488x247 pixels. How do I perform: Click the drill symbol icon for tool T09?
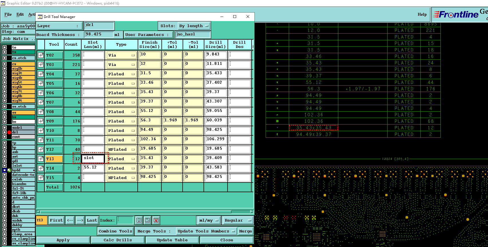click(x=41, y=121)
